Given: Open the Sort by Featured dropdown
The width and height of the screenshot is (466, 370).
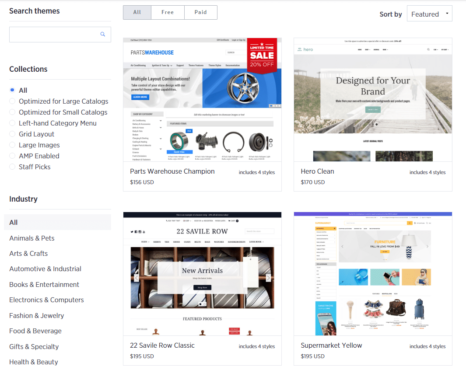Looking at the screenshot, I should tap(429, 14).
